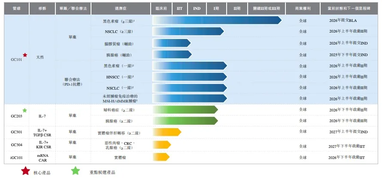Viewport: 382px width, 180px height.
Task: Click the IND phase header
Action: pyautogui.click(x=197, y=8)
